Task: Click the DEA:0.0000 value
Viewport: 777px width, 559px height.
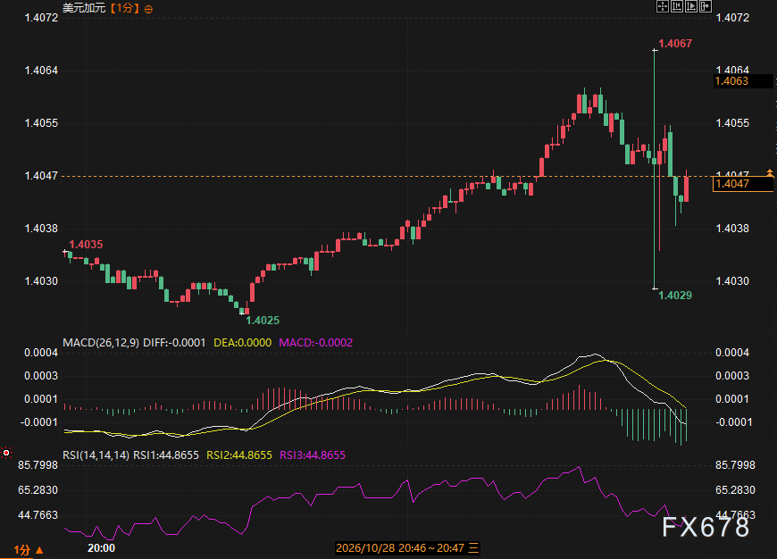Action: [x=242, y=342]
